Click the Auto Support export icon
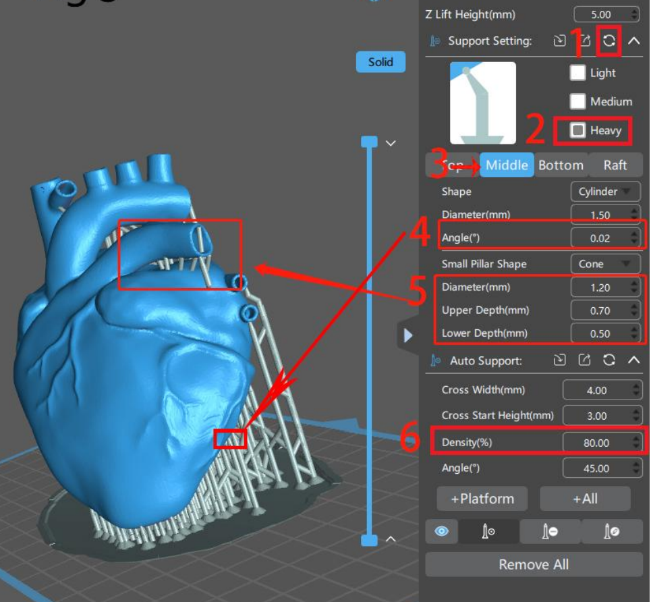Image resolution: width=651 pixels, height=602 pixels. pyautogui.click(x=585, y=360)
